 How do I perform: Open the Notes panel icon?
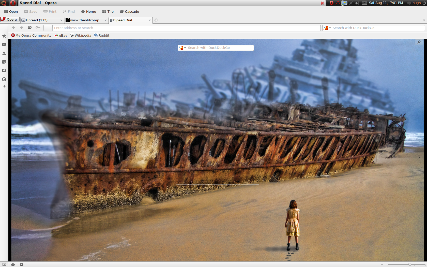point(4,62)
